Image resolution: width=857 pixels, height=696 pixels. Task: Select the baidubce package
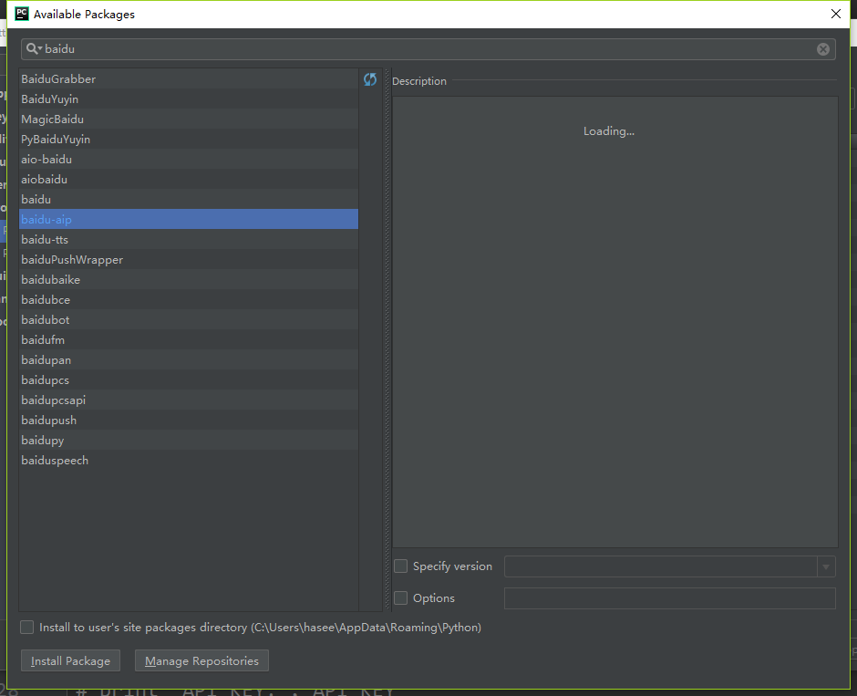click(x=189, y=299)
